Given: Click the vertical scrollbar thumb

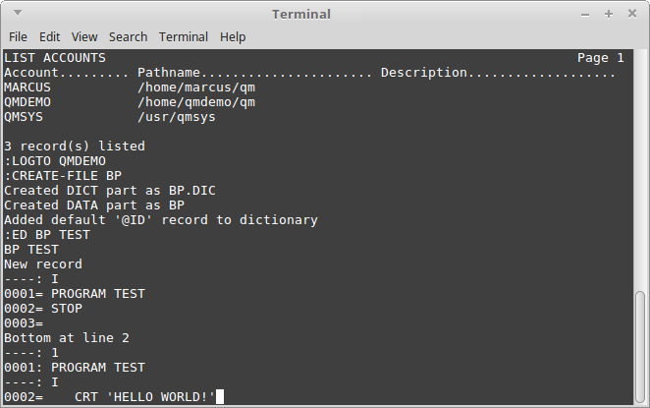Looking at the screenshot, I should (640, 345).
